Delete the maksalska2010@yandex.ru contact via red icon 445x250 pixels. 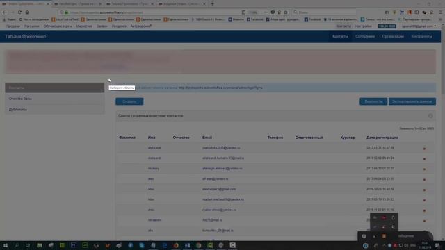(x=424, y=148)
